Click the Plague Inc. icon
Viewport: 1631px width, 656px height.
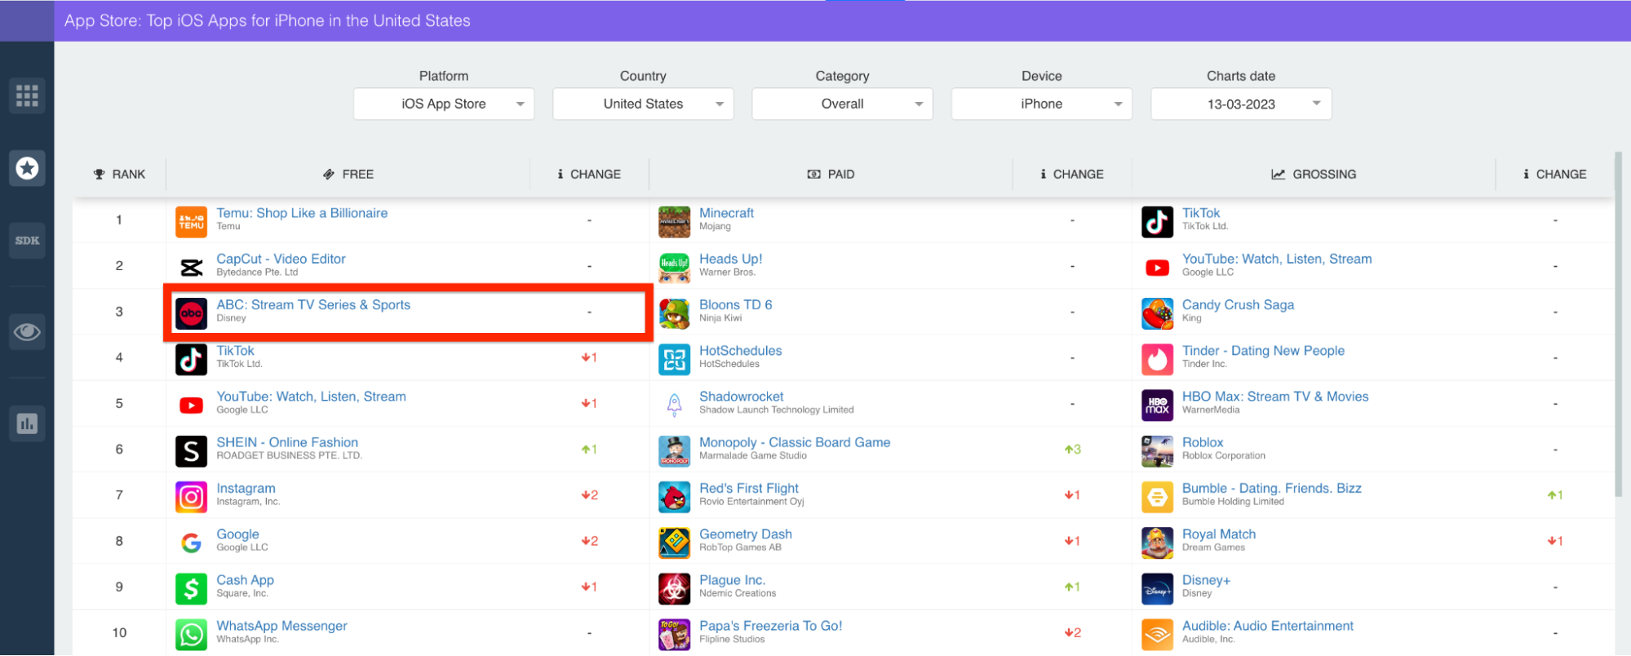[674, 588]
